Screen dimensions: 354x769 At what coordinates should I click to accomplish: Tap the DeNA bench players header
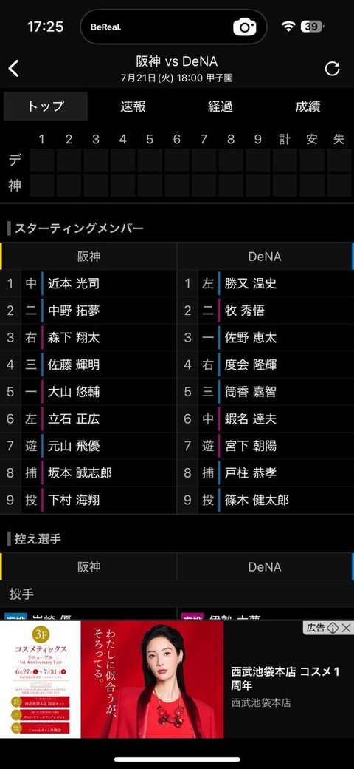(265, 567)
